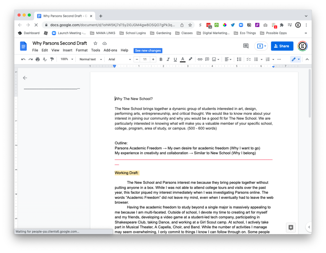Open the File menu
326x253 pixels.
[x=35, y=50]
